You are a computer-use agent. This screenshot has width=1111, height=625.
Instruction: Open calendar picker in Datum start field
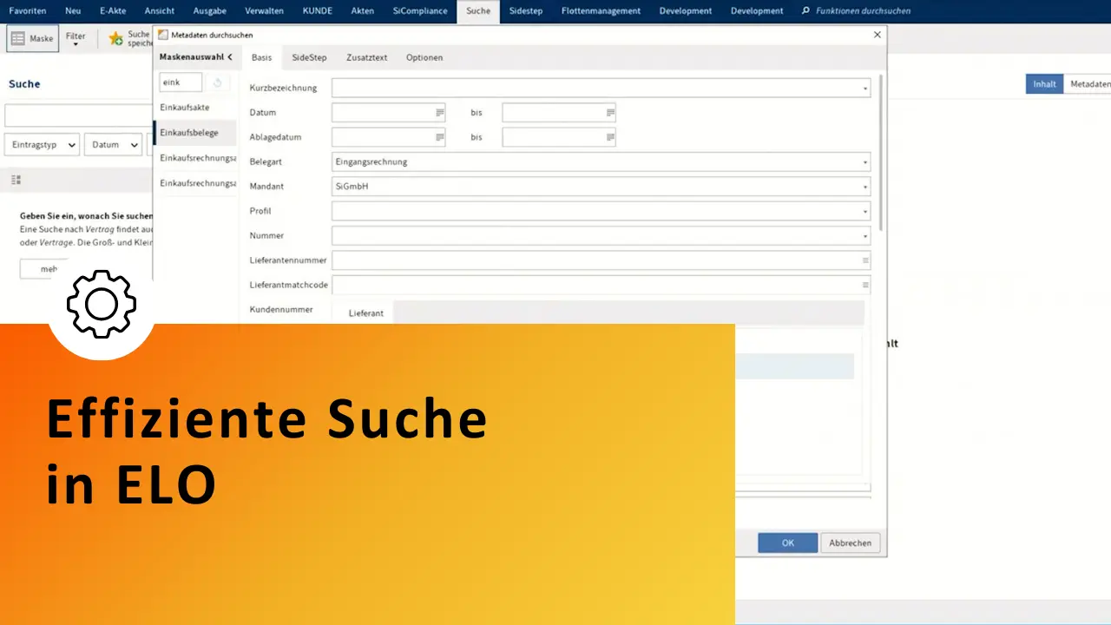coord(439,113)
